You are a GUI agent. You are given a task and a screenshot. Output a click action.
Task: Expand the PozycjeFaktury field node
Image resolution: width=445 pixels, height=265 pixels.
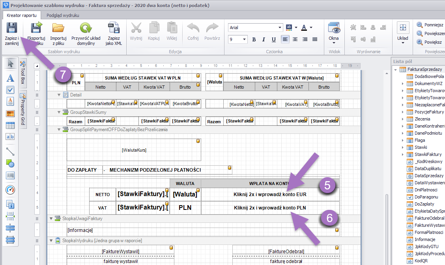(x=402, y=112)
